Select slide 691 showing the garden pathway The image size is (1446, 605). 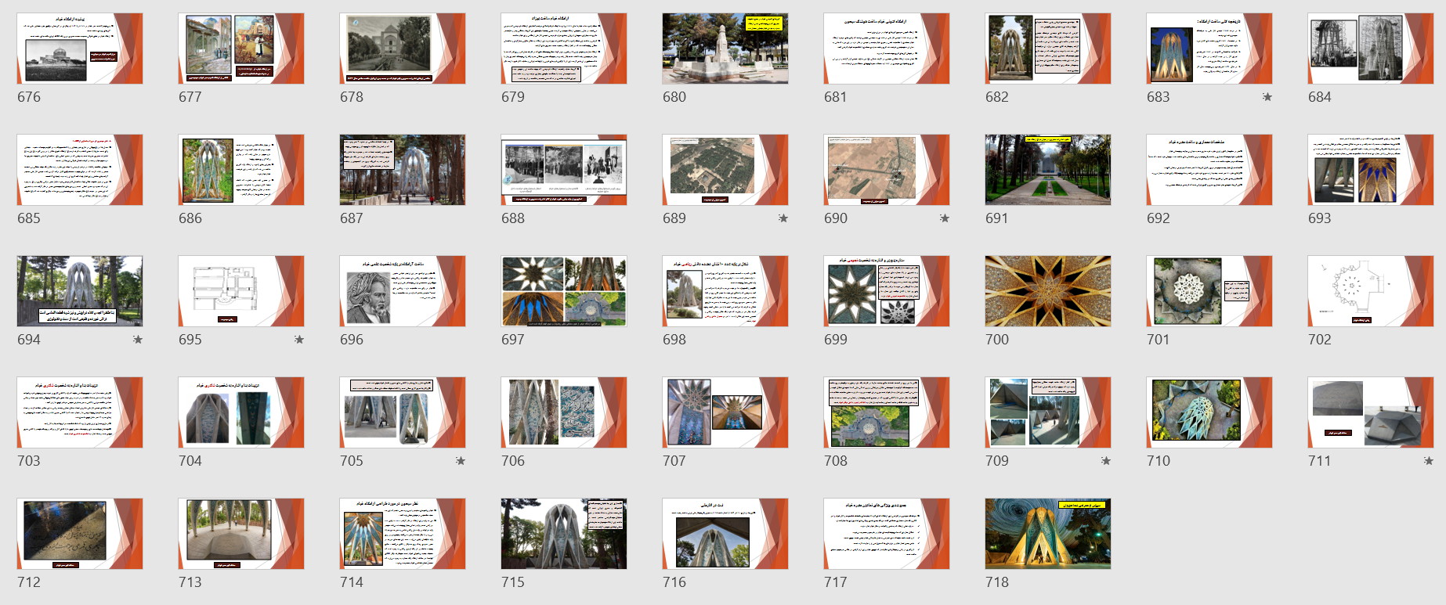click(1047, 170)
